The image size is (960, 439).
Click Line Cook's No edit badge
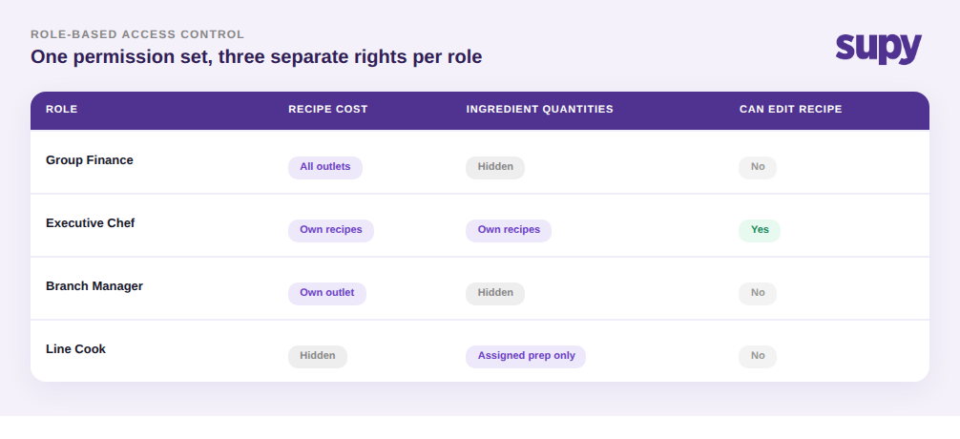coord(758,356)
